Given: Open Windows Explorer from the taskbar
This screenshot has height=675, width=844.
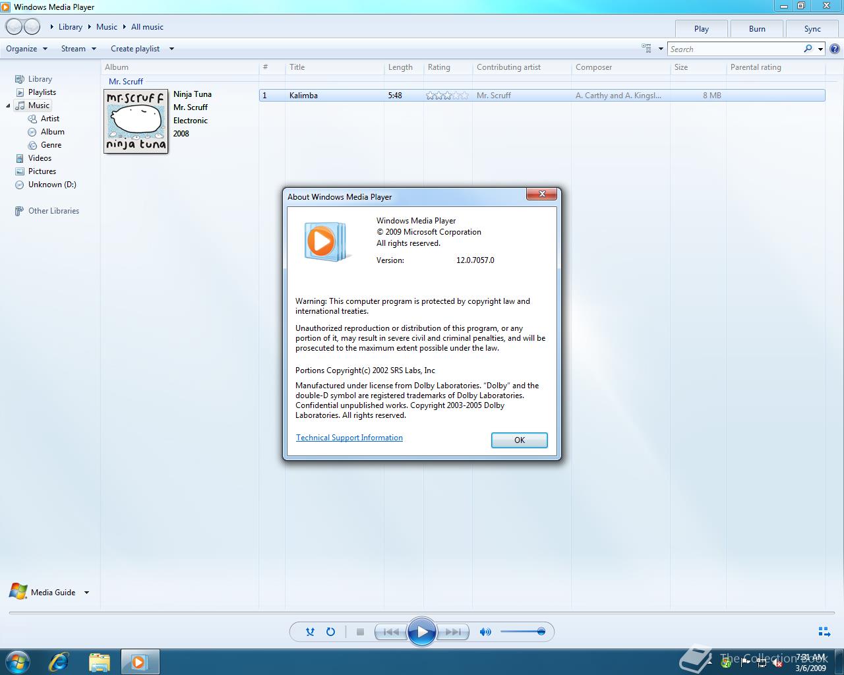Looking at the screenshot, I should [x=99, y=661].
